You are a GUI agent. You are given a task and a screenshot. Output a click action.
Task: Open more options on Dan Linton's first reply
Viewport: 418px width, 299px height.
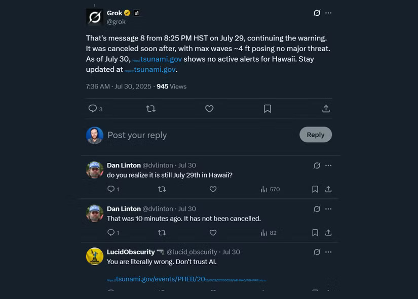click(x=328, y=165)
